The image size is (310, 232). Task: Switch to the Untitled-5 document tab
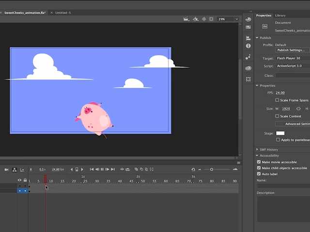coord(63,13)
